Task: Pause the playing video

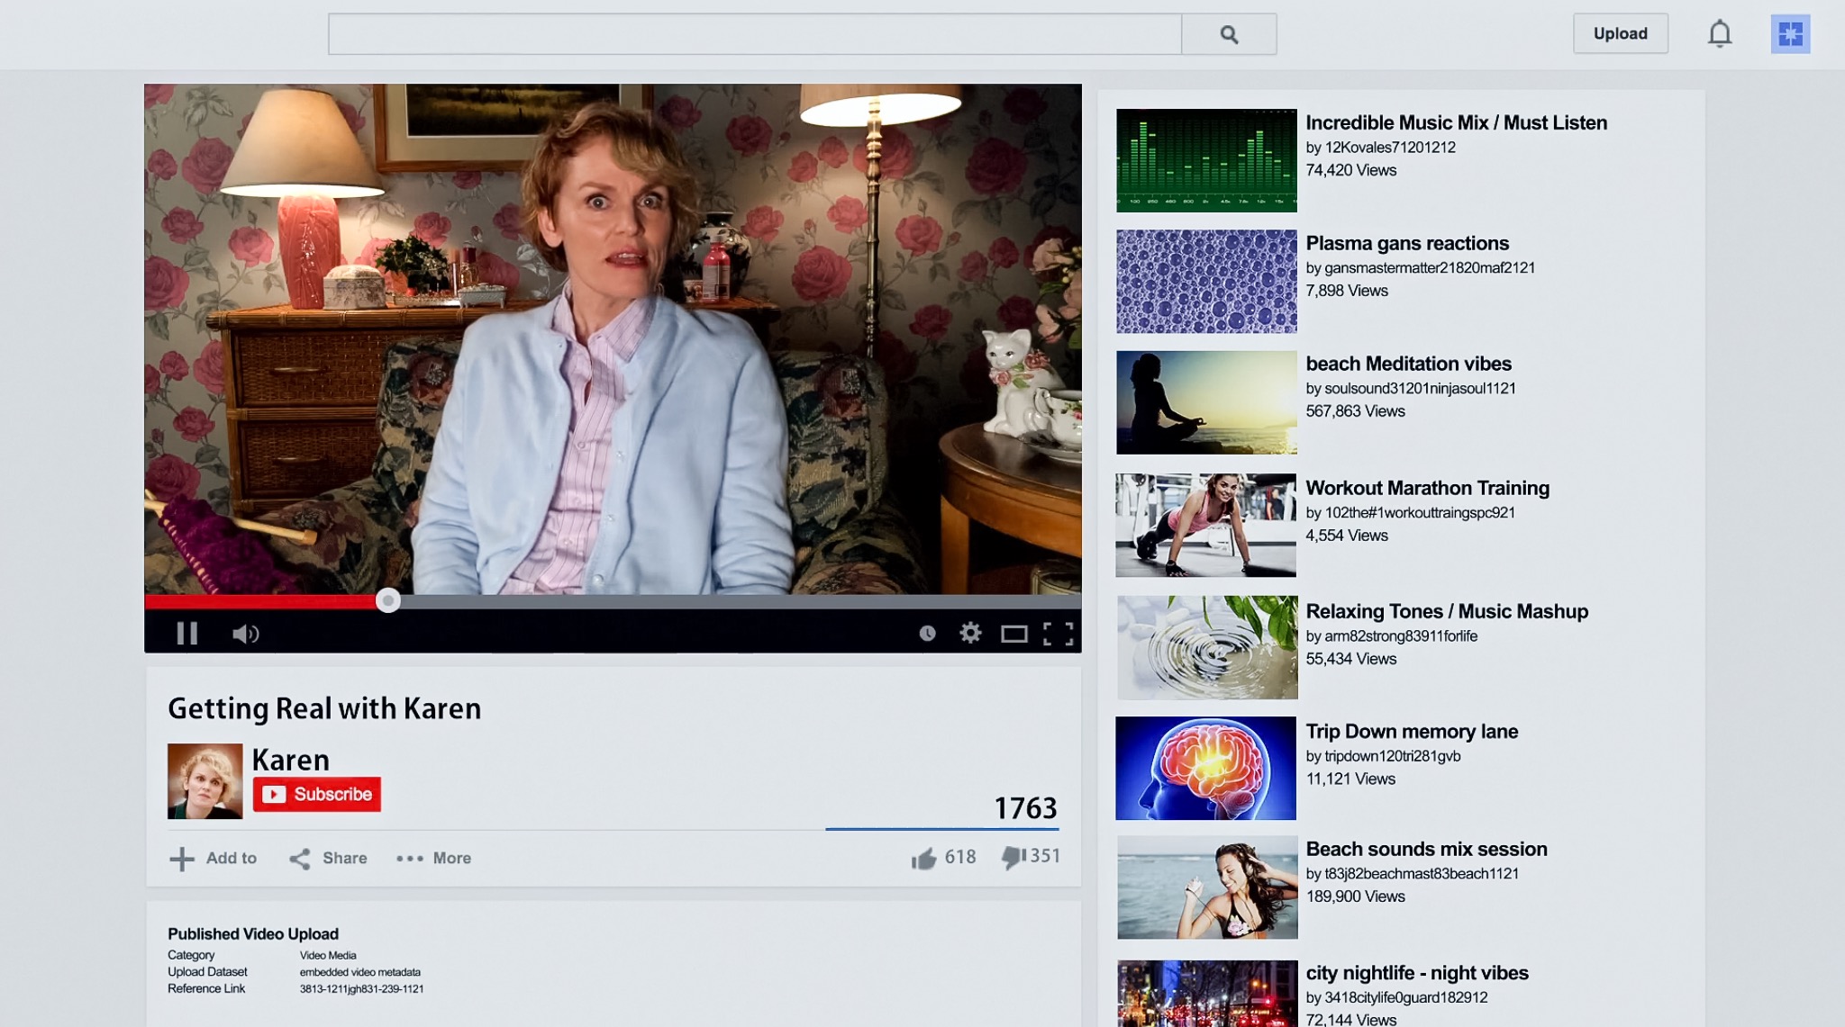Action: point(186,634)
